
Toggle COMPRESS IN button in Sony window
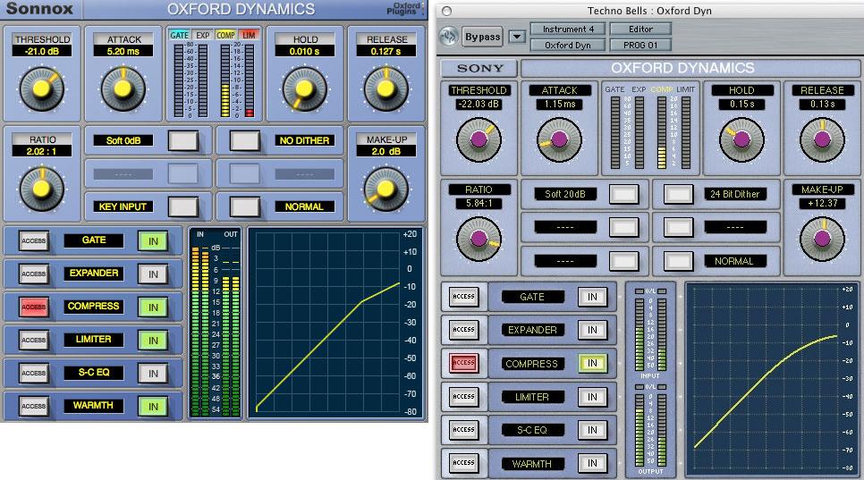(592, 363)
